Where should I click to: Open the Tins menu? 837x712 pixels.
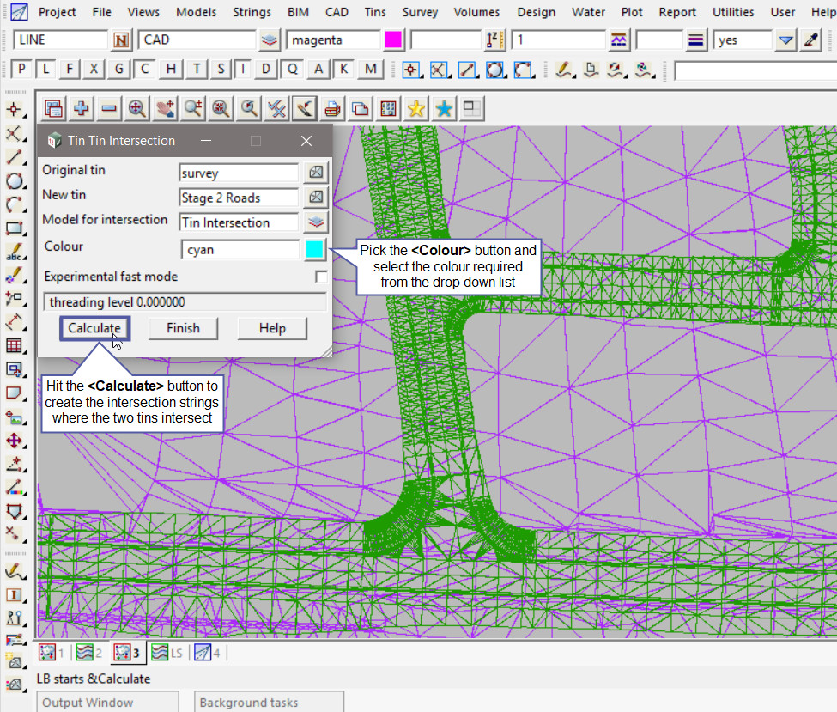click(x=374, y=12)
